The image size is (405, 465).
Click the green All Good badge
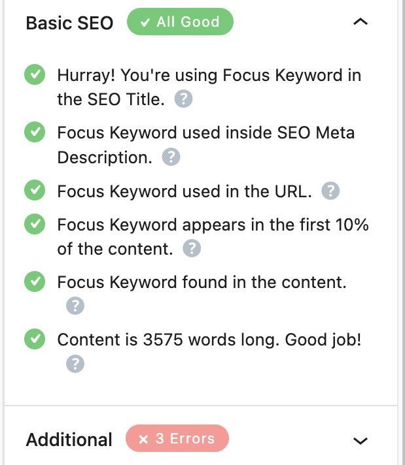coord(180,22)
